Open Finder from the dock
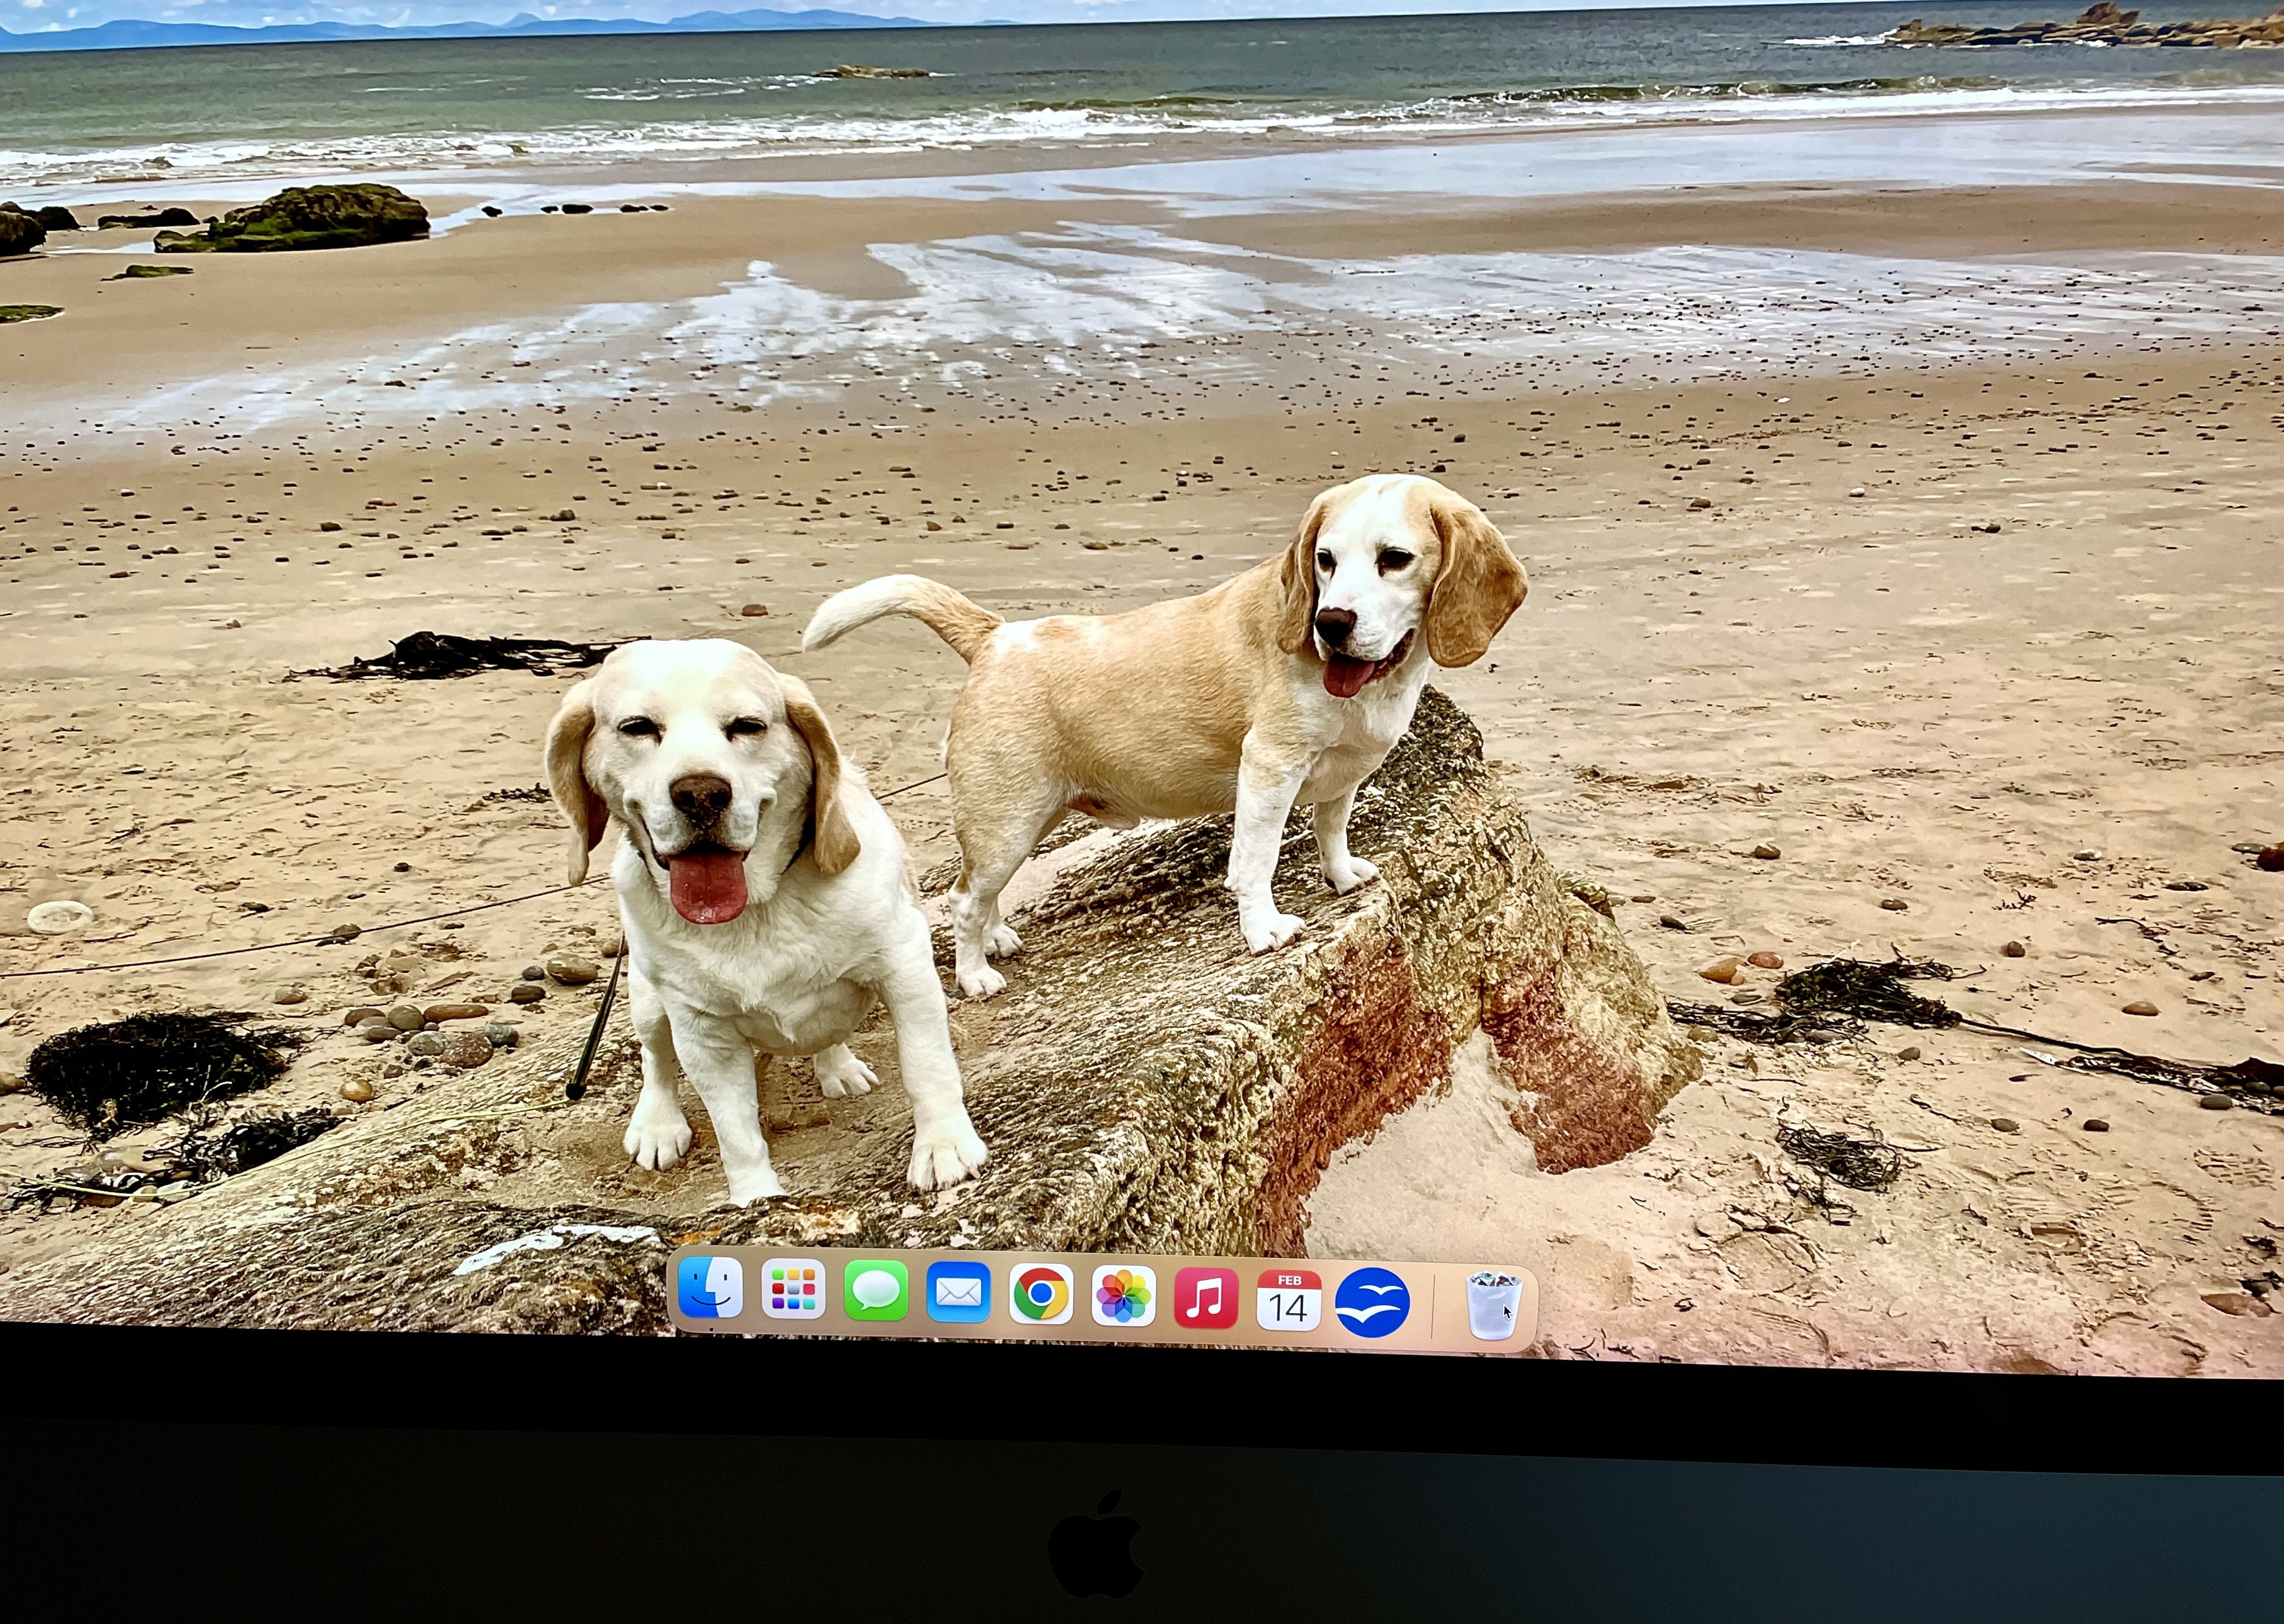This screenshot has width=2284, height=1624. (x=710, y=1288)
